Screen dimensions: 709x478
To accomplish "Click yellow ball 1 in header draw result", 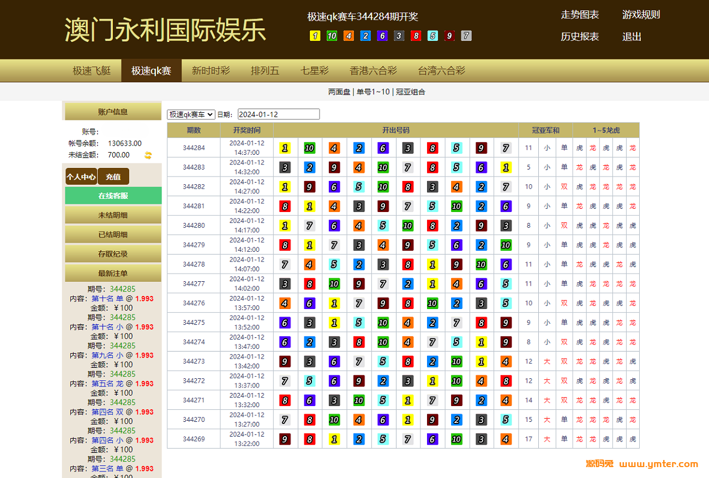I will (315, 36).
